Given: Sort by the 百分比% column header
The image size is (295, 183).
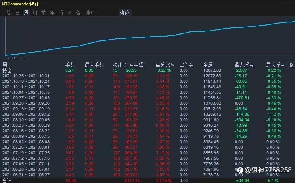Looking at the screenshot, I should click(x=165, y=65).
